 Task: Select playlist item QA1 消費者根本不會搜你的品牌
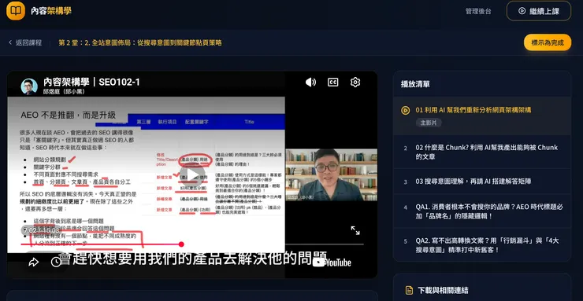482,211
